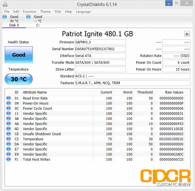
Task: Select the Unsafe Shutdown Count attribute text
Action: [x=42, y=134]
